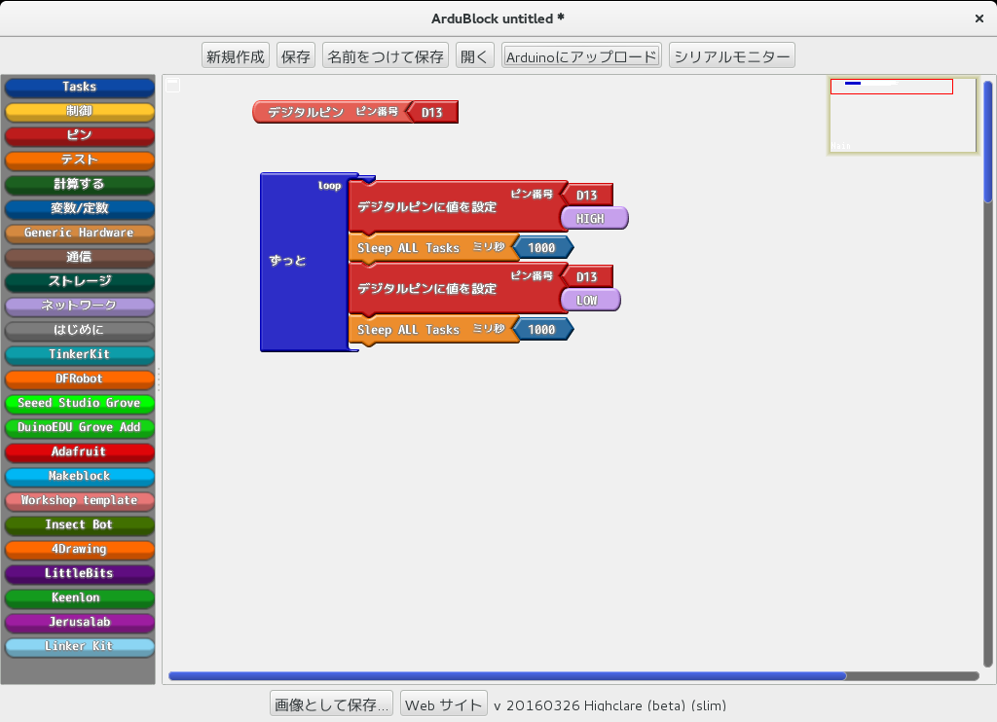Open the 計算する block drawer

tap(80, 184)
